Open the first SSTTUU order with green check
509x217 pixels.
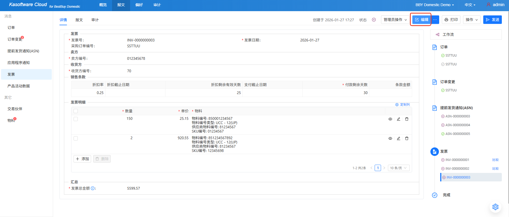(x=449, y=56)
